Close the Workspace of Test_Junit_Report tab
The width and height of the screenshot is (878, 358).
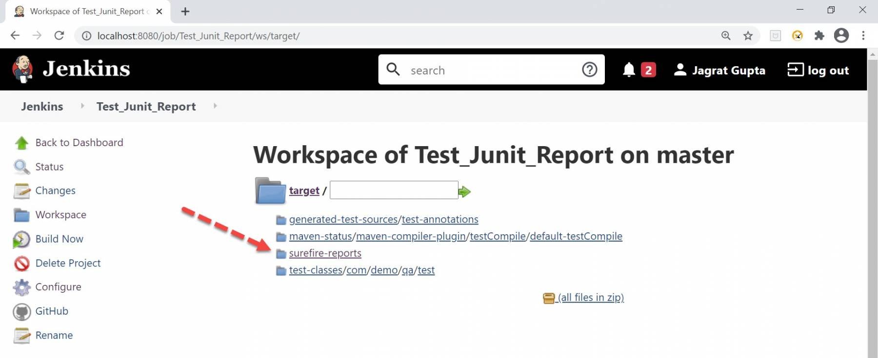point(159,11)
